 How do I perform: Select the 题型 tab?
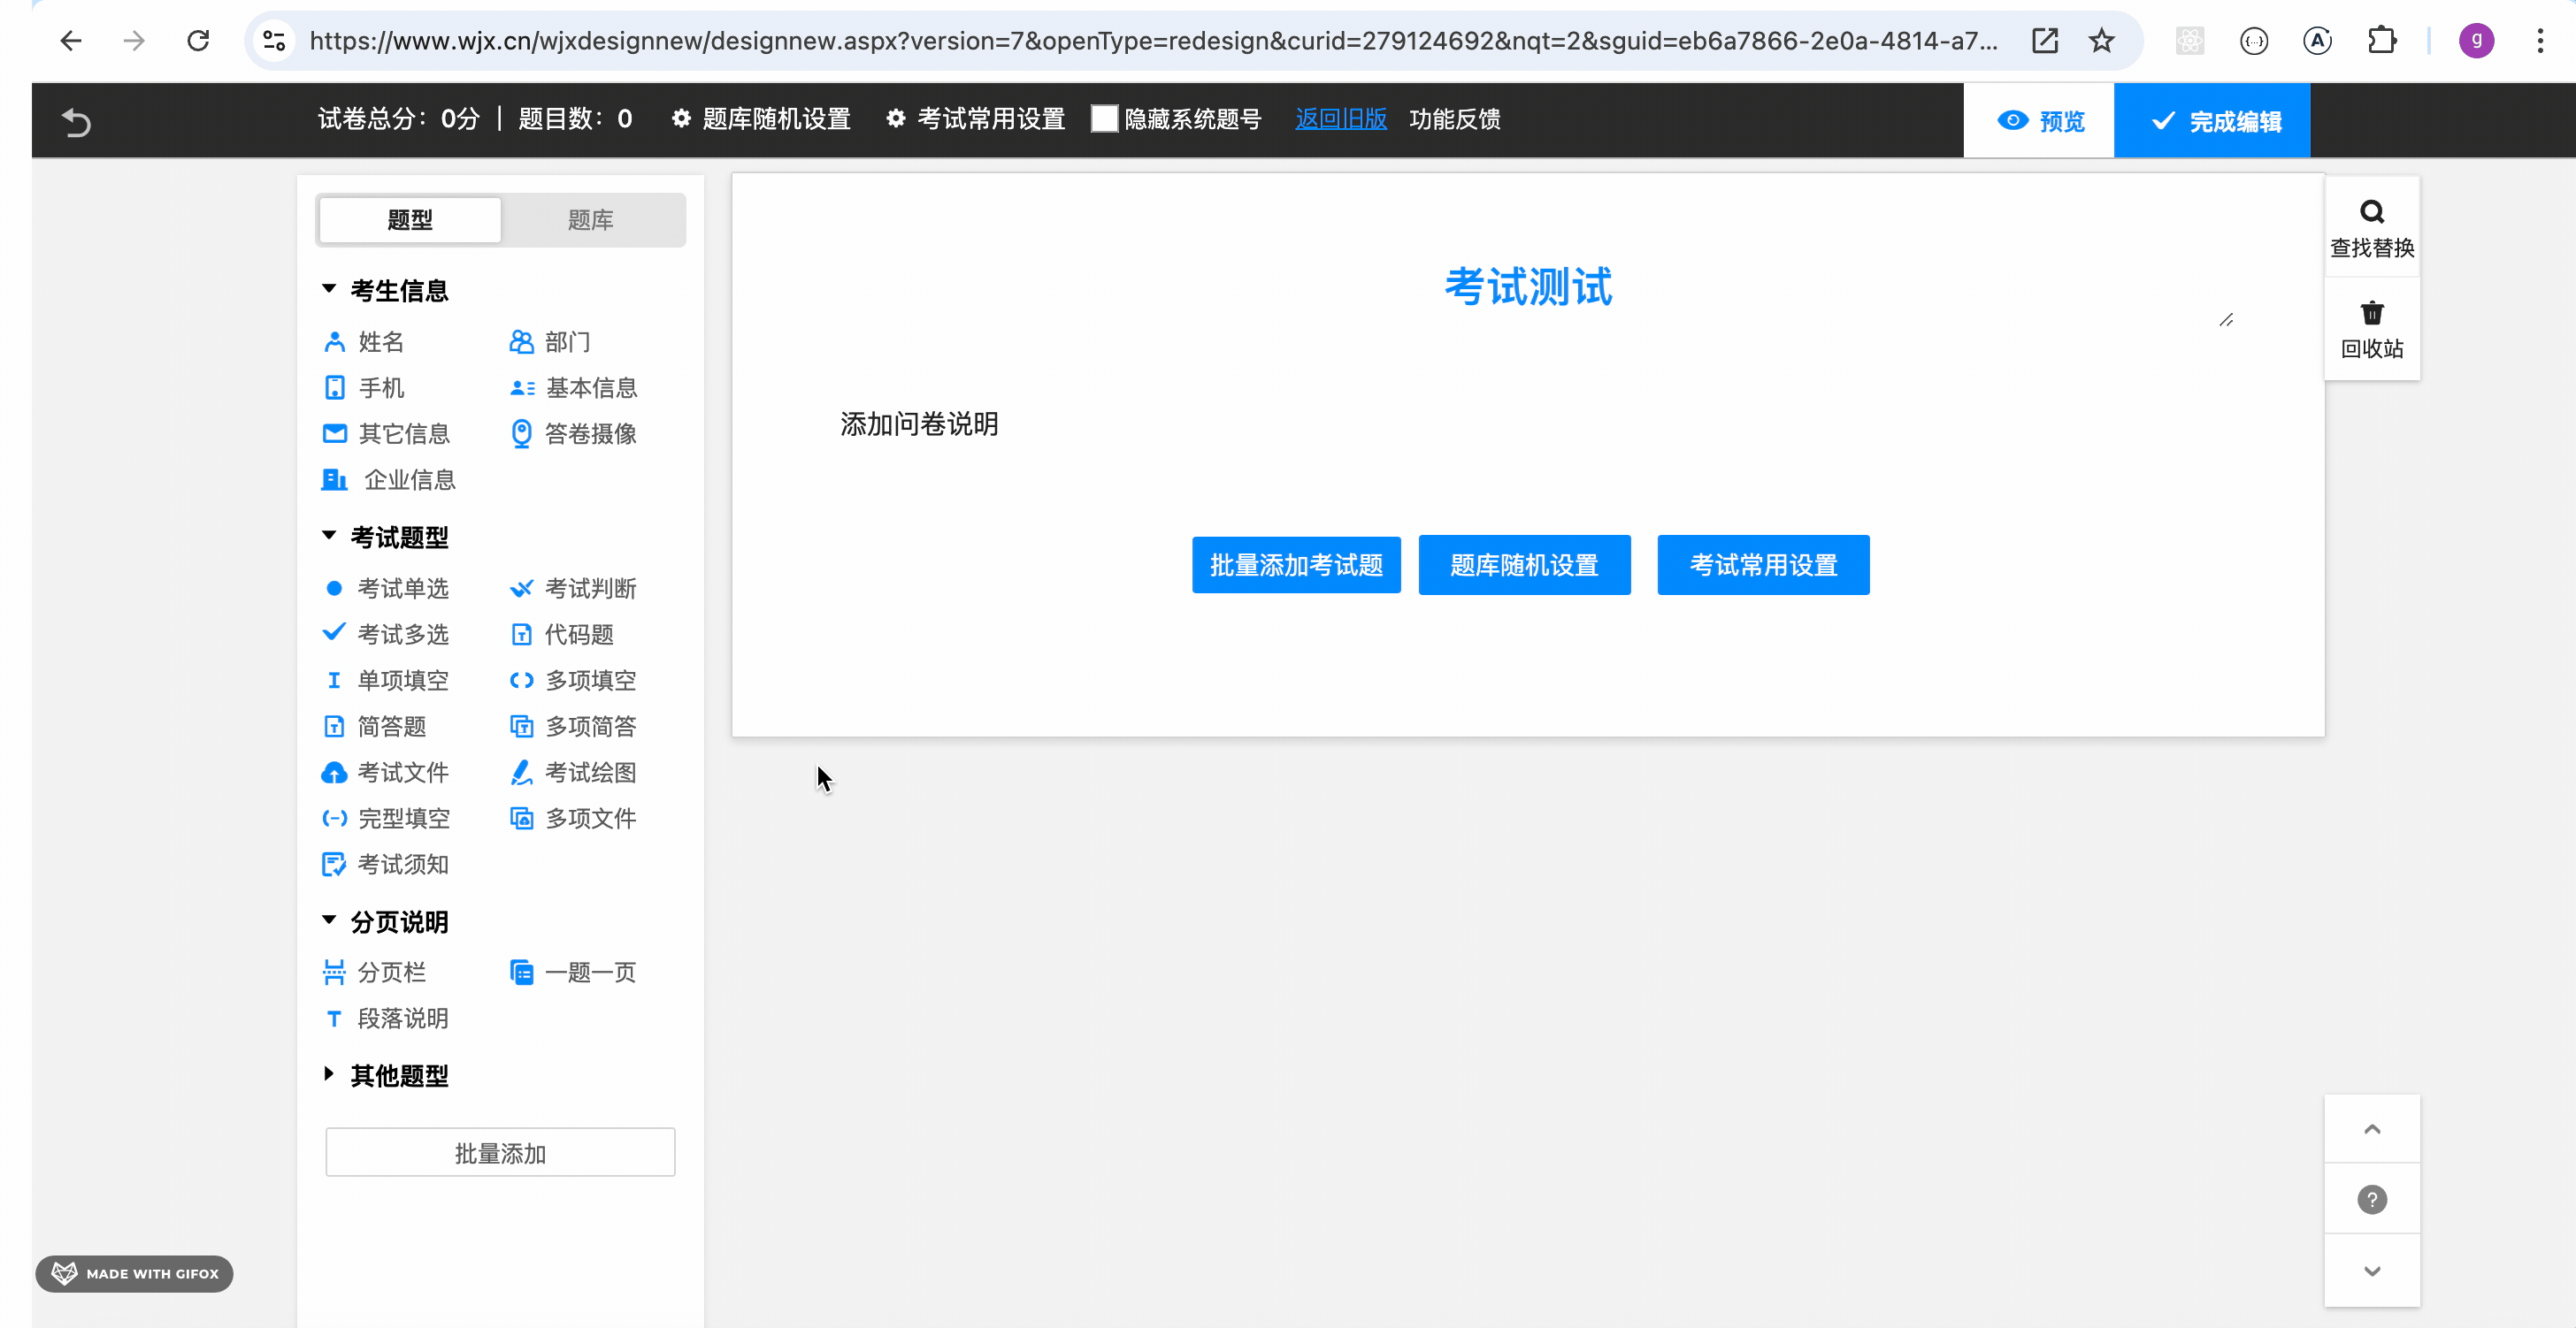(409, 220)
